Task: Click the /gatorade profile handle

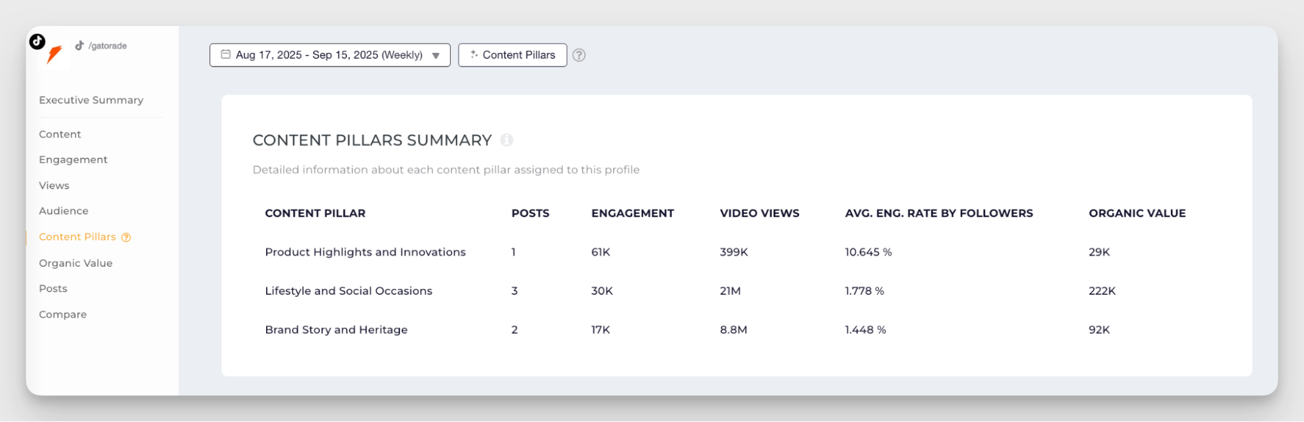Action: tap(108, 46)
